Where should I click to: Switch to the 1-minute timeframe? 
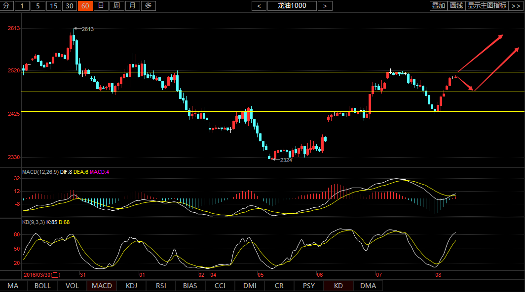click(22, 6)
